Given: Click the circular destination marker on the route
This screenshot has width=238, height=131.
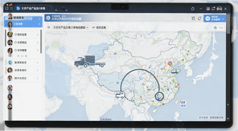Looking at the screenshot, I should [159, 96].
